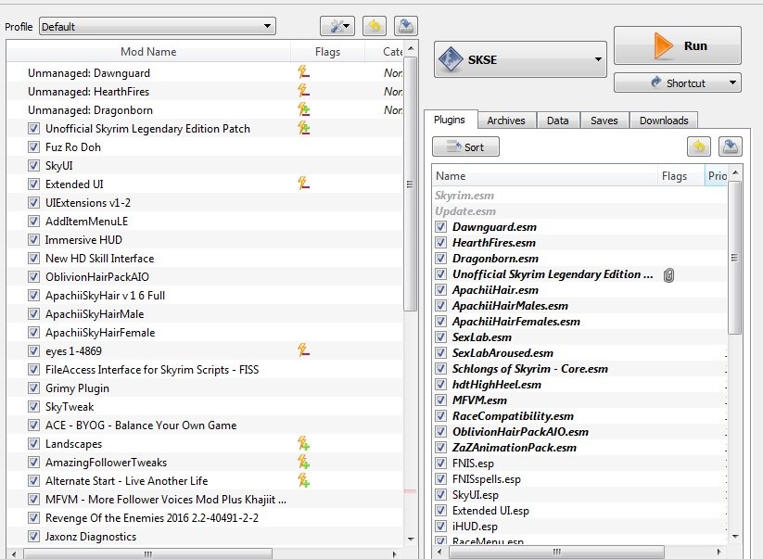Select the ACE - BYOG mod row
763x559 pixels.
point(205,425)
